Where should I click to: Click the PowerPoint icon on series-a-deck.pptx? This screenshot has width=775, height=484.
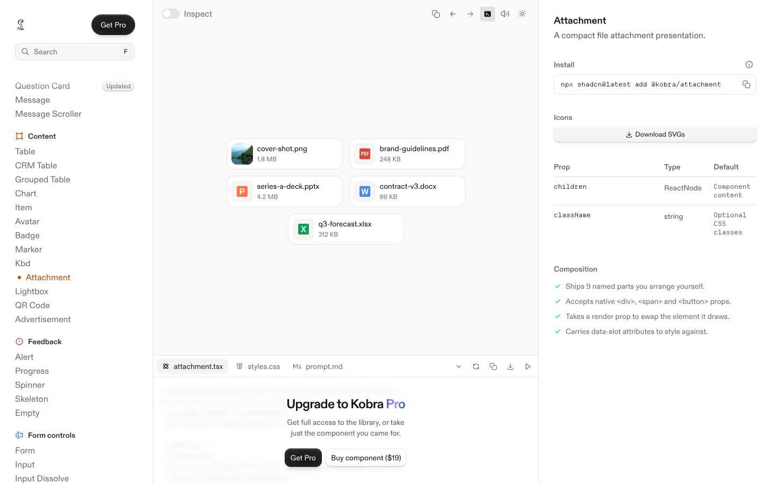click(x=242, y=191)
